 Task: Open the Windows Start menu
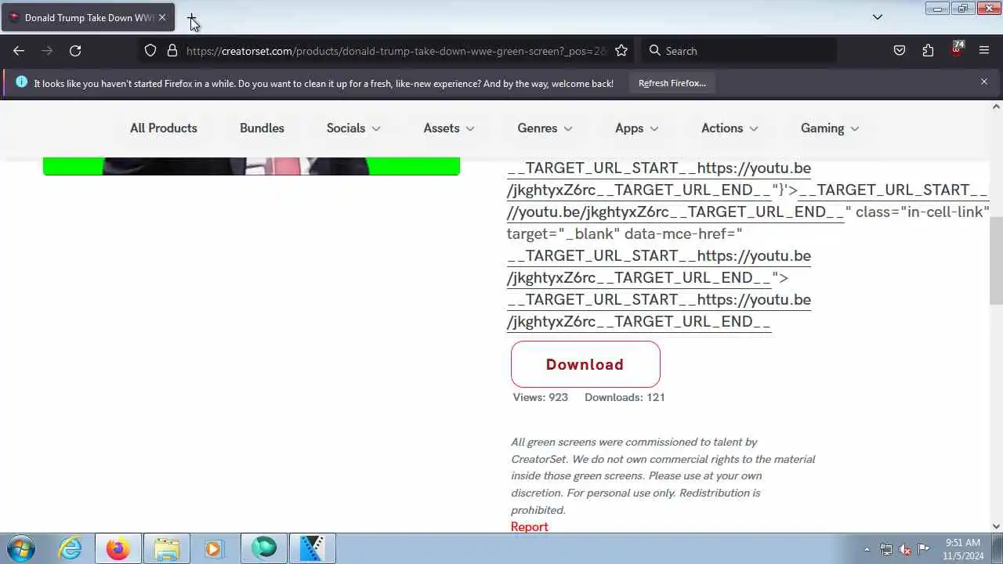click(21, 548)
